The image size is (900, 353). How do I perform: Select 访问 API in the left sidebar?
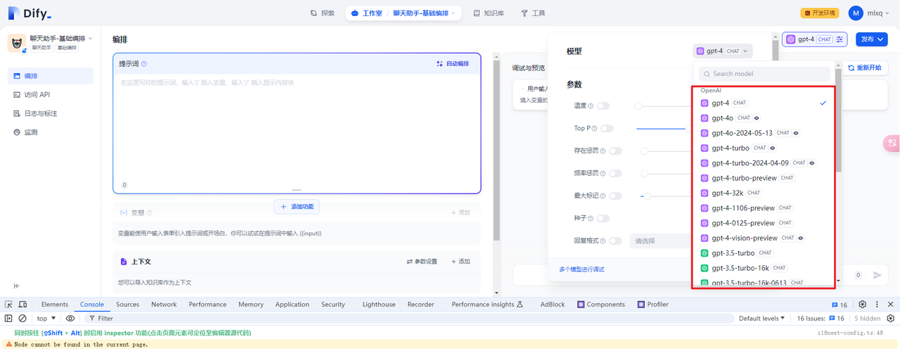point(51,95)
